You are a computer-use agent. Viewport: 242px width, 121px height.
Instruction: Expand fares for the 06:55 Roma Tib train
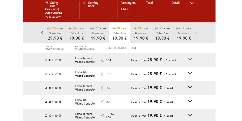point(190,101)
